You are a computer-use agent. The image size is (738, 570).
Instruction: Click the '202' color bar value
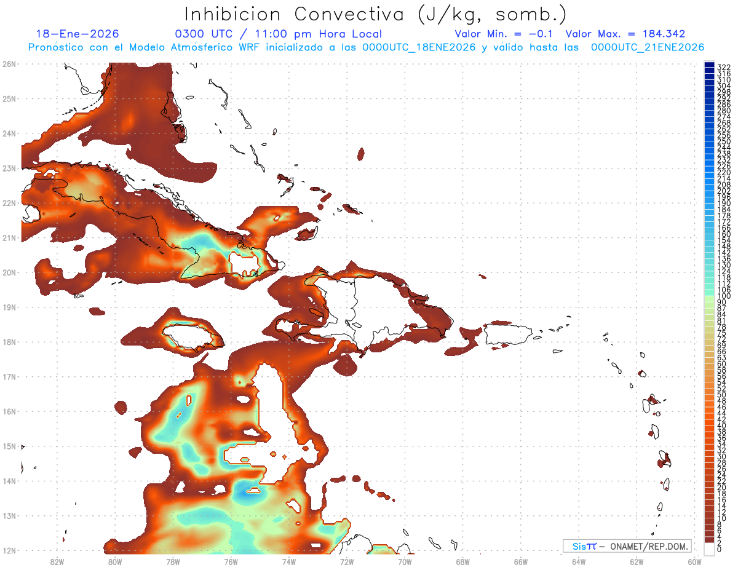pyautogui.click(x=724, y=191)
